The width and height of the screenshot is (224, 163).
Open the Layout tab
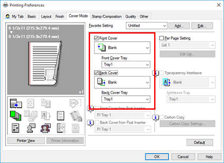point(46,17)
